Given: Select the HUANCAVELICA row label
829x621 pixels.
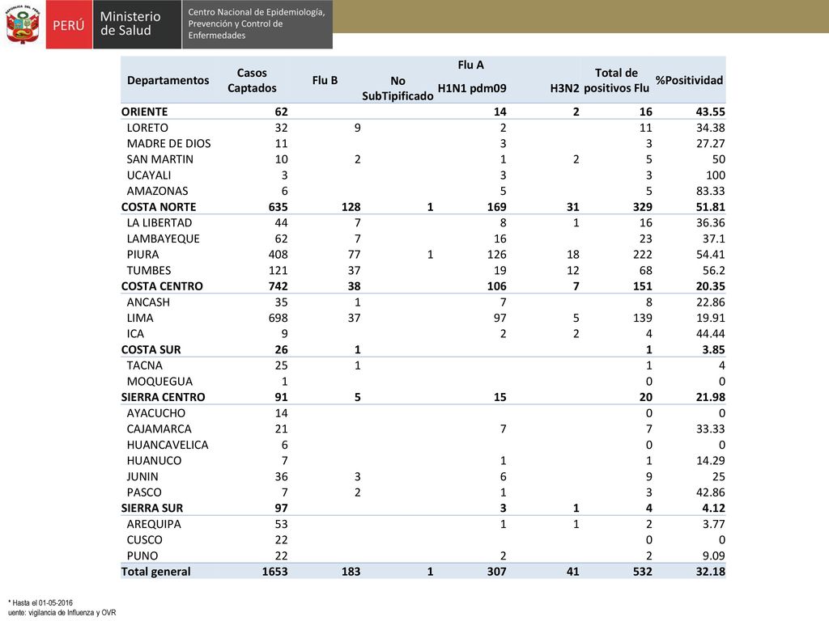Looking at the screenshot, I should [168, 445].
